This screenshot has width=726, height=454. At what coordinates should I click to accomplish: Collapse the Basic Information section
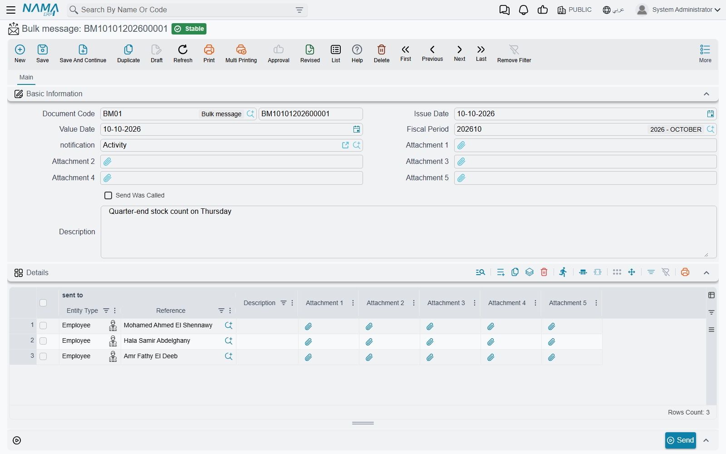(x=706, y=94)
